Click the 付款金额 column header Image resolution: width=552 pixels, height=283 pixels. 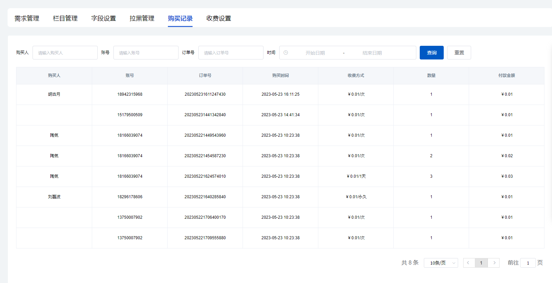[x=506, y=76]
